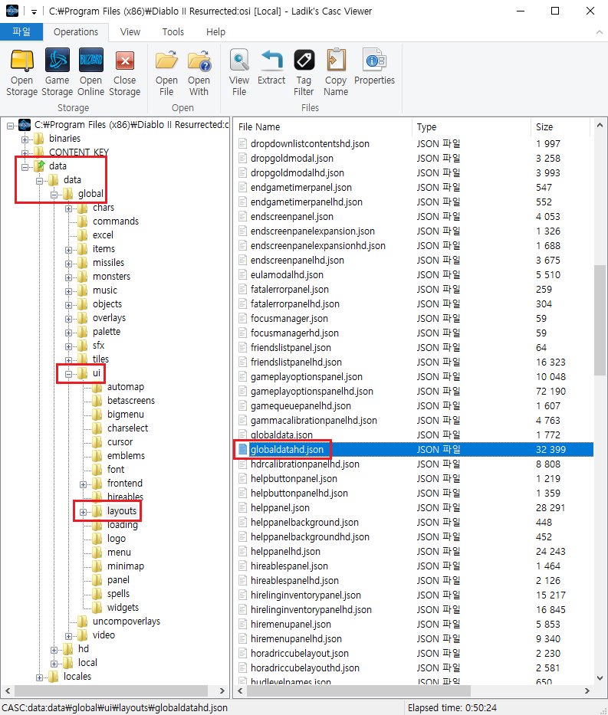Image resolution: width=608 pixels, height=715 pixels.
Task: Select the automap folder
Action: (x=126, y=387)
